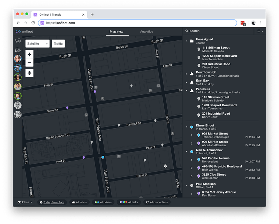Select the top driver avatar in sidebar

point(18,59)
